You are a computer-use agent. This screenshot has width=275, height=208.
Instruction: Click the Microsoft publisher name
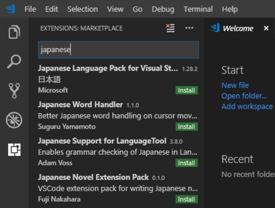click(x=53, y=90)
